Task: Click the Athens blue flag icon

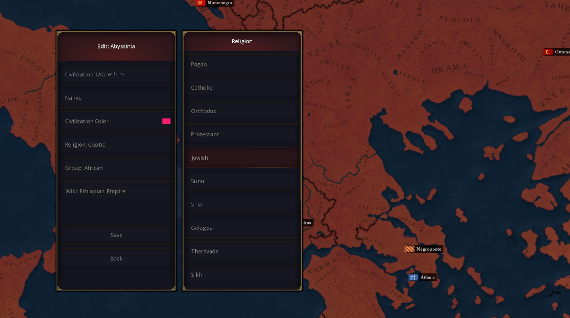Action: [413, 277]
